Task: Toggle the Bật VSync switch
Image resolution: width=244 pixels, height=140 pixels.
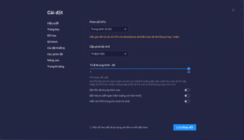Action: click(187, 96)
